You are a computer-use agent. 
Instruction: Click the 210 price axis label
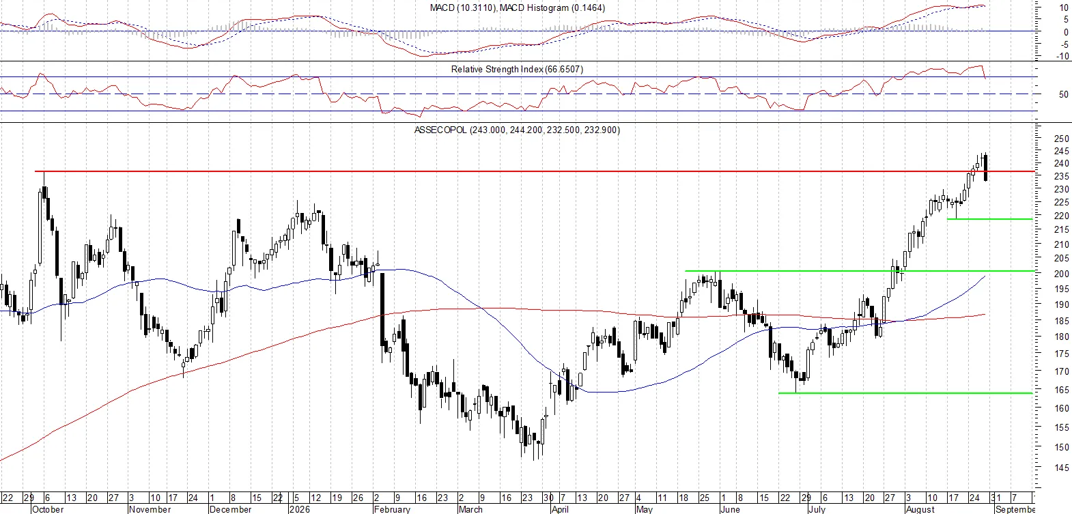(x=1062, y=244)
